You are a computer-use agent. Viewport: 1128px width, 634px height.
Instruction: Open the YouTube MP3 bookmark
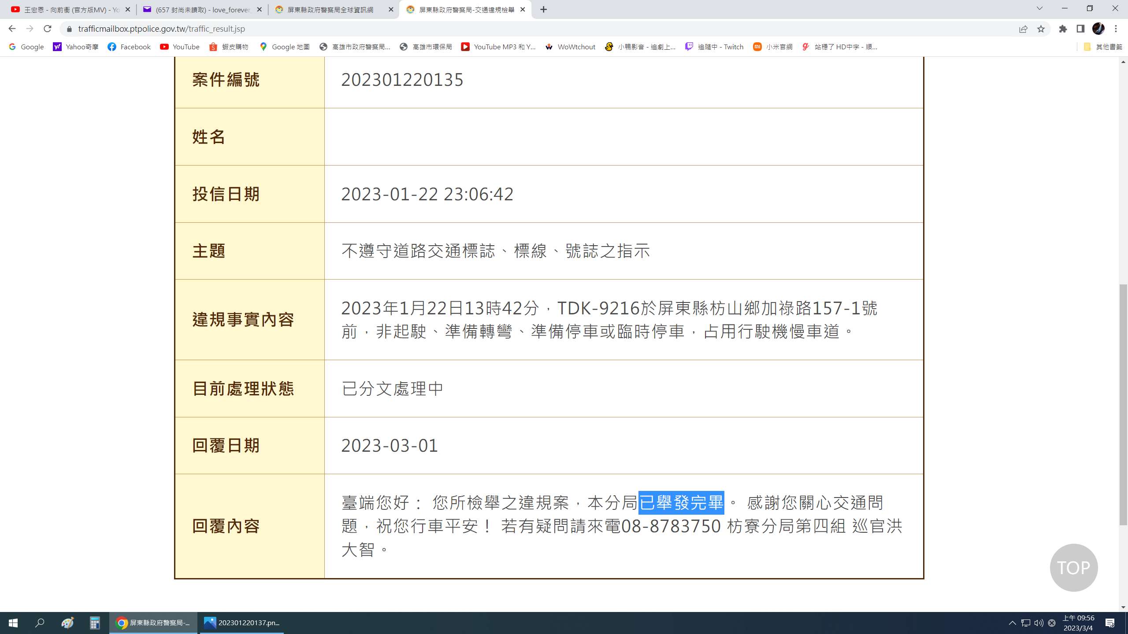[x=498, y=47]
